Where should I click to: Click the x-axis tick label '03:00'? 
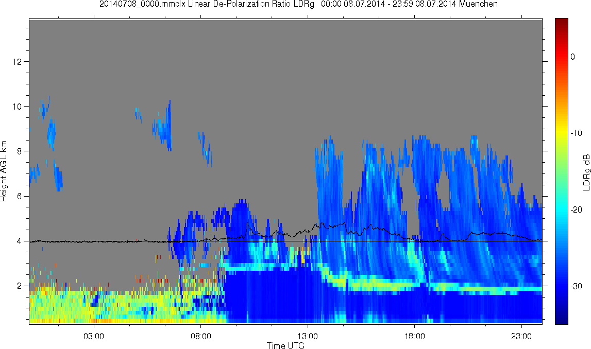[93, 336]
